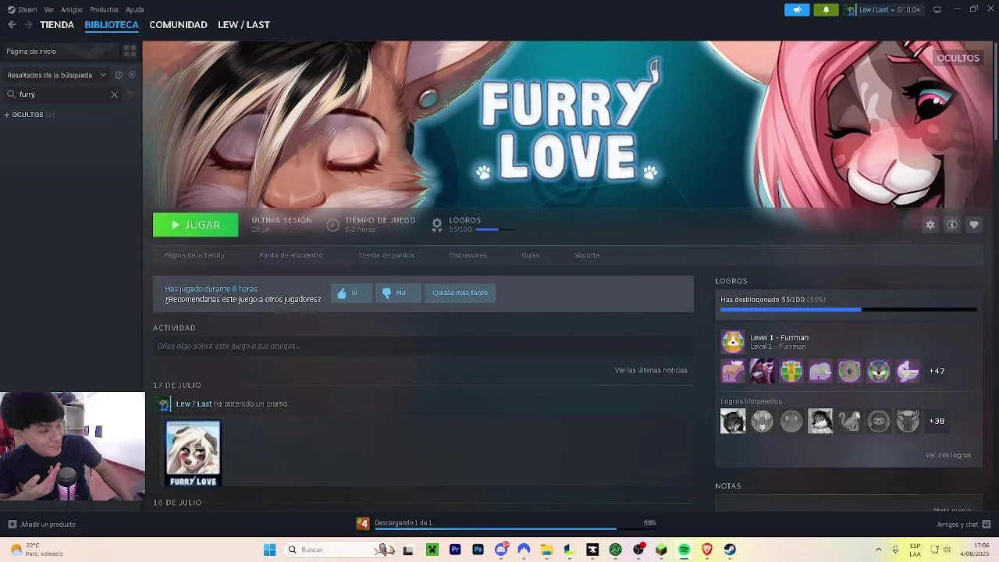Image resolution: width=999 pixels, height=562 pixels.
Task: Open Level 1 - Furrman achievement icon
Action: tap(733, 342)
